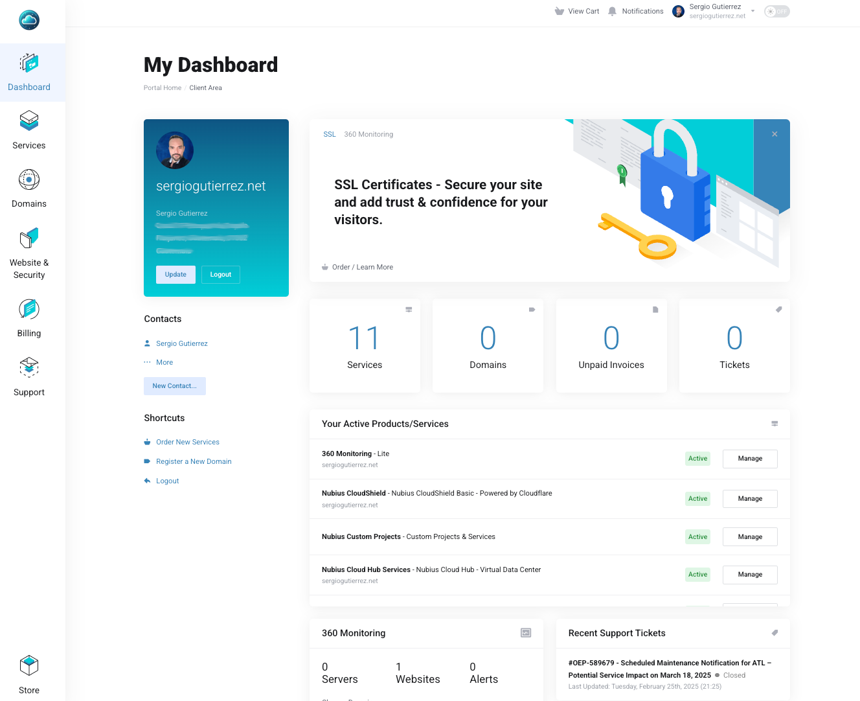Click the Active badge for Nubius Custom Projects
This screenshot has width=860, height=701.
coord(698,537)
